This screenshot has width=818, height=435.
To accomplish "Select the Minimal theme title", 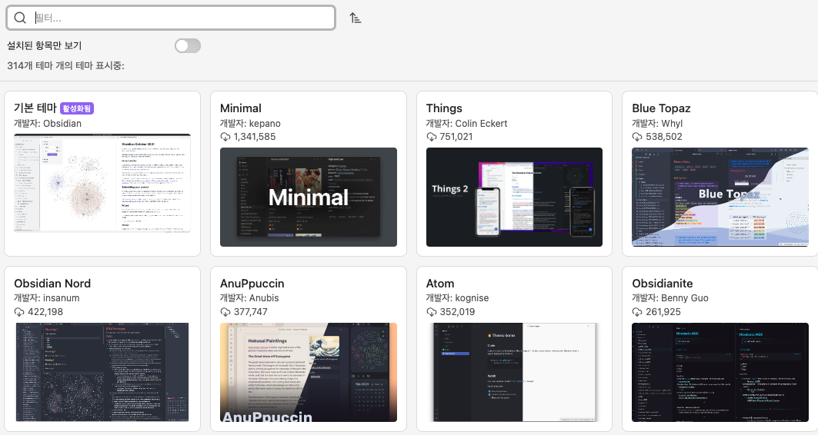I will click(x=241, y=108).
